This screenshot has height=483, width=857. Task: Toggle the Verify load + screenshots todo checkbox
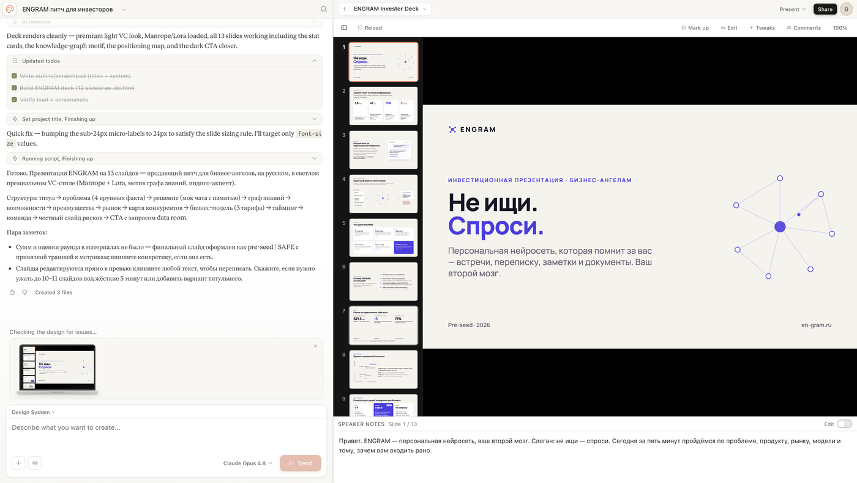click(14, 100)
